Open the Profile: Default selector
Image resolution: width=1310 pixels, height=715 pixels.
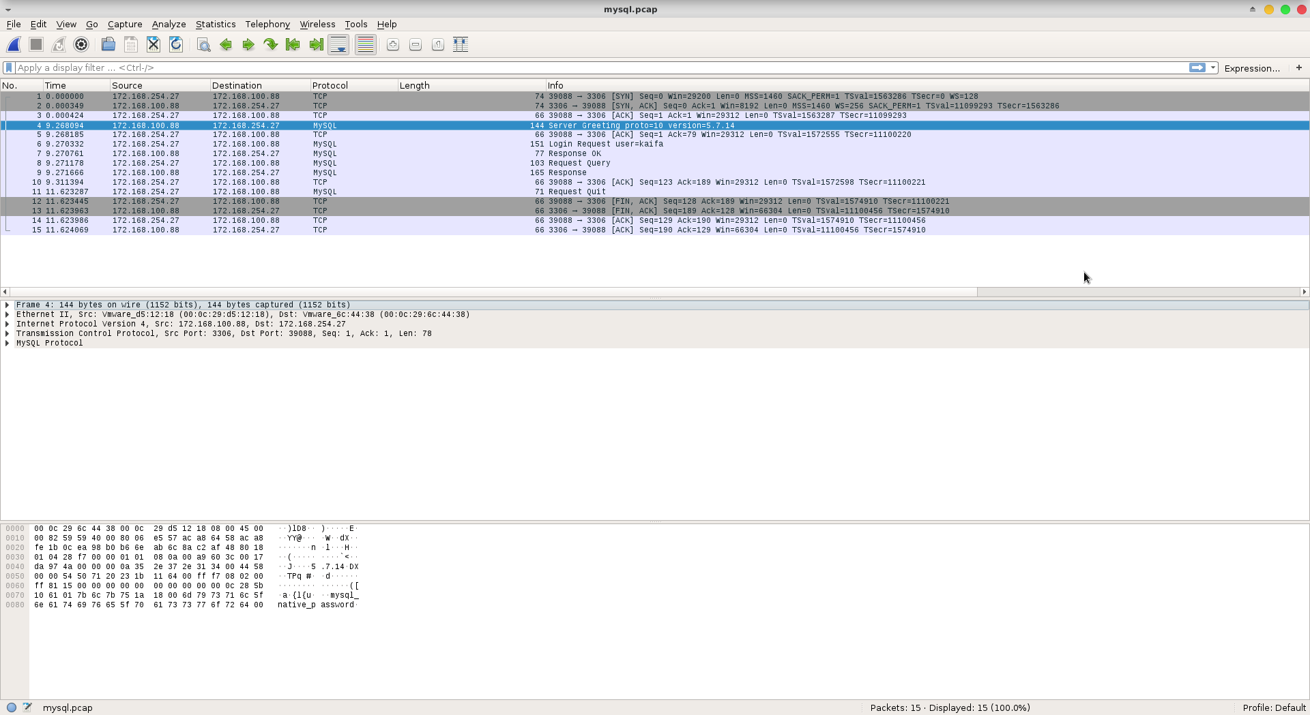click(1274, 708)
